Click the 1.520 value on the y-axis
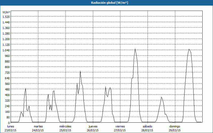Viewport: 213px width, 133px height. tap(6, 16)
